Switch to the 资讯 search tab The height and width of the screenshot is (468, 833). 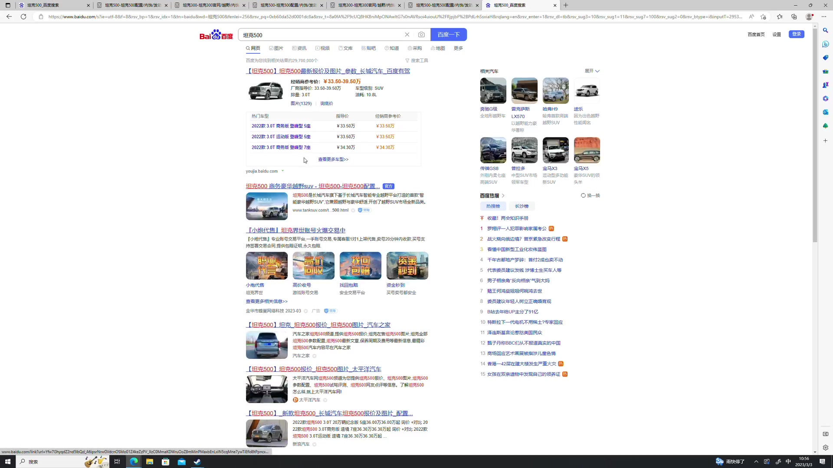(299, 48)
